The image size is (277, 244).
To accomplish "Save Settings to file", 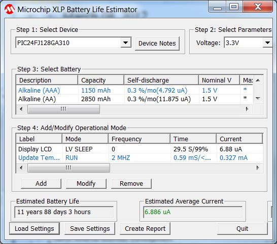I will point(90,229).
